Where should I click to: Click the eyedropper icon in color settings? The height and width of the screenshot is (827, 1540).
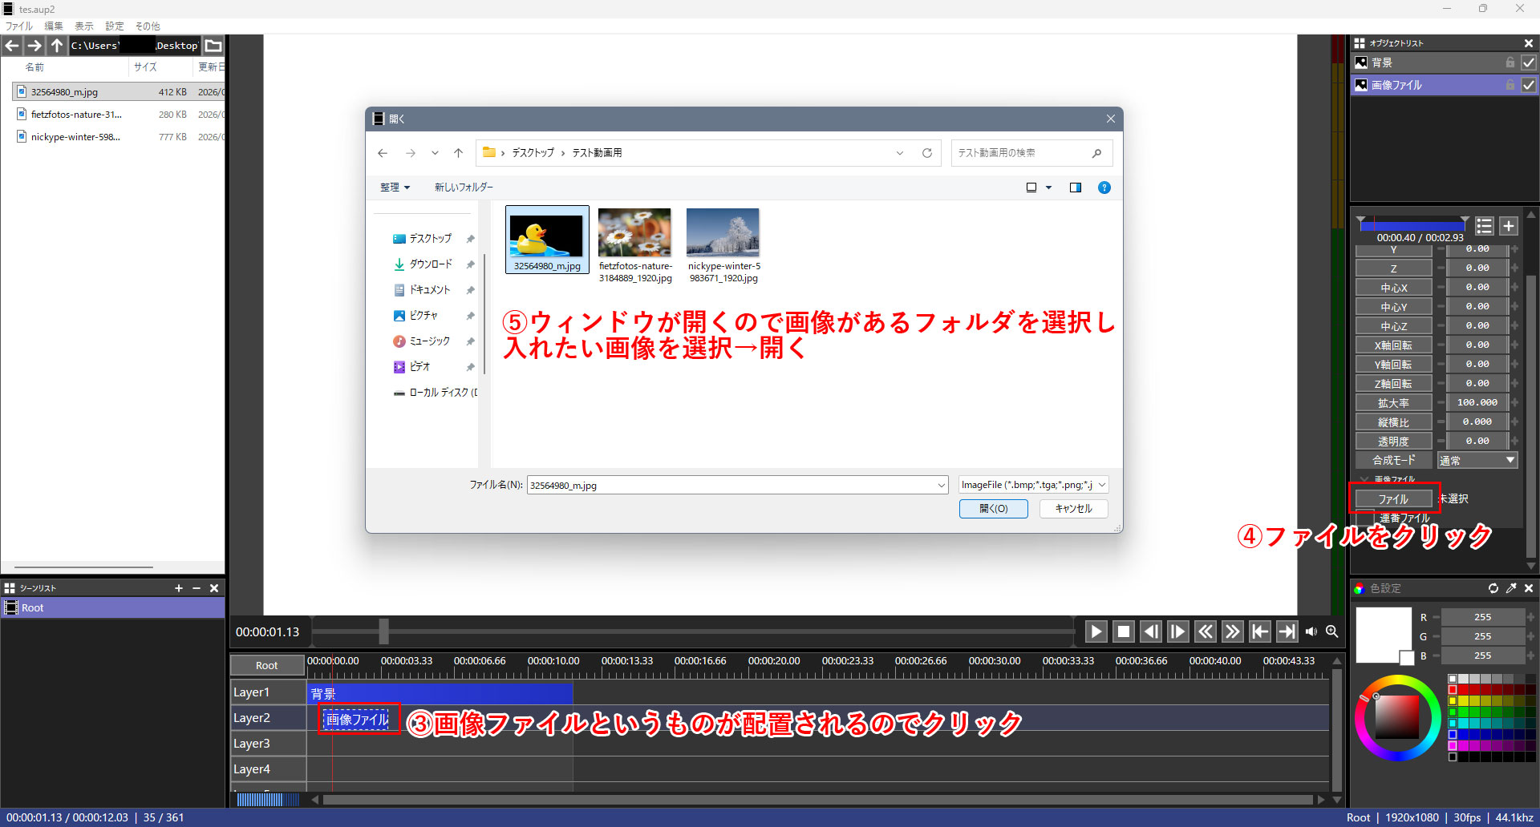(1511, 588)
